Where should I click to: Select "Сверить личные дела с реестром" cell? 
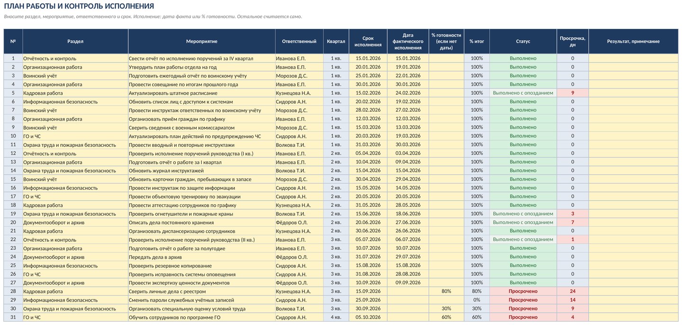click(202, 291)
